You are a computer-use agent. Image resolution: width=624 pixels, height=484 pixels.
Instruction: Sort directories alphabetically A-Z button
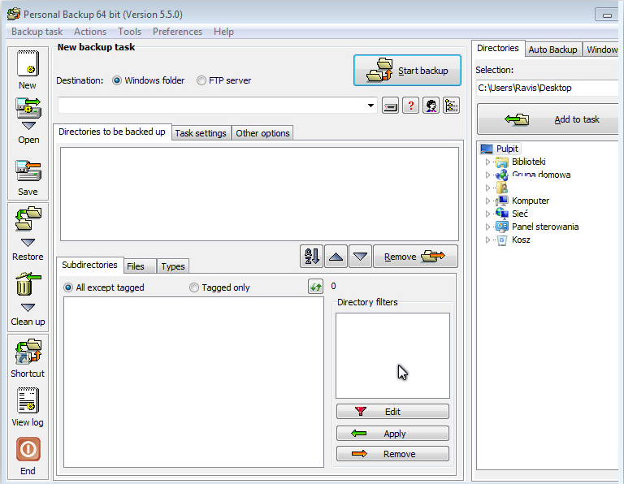pyautogui.click(x=311, y=256)
